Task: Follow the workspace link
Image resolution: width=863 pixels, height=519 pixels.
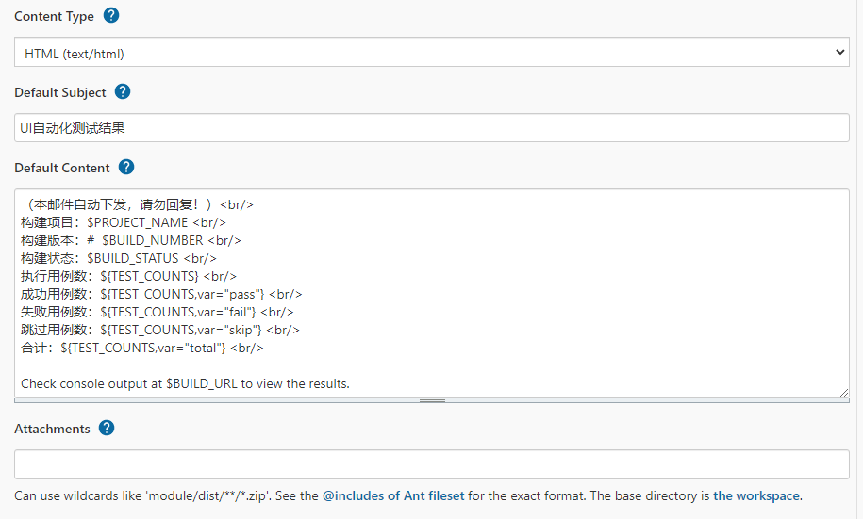Action: [755, 495]
